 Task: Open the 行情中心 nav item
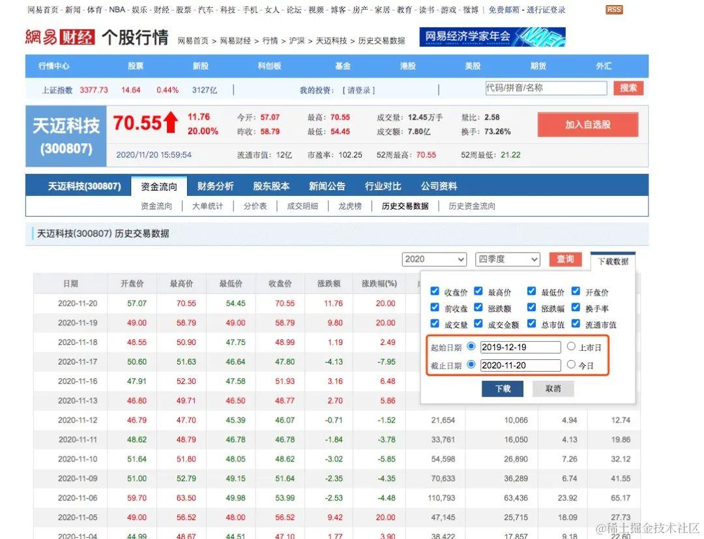54,66
